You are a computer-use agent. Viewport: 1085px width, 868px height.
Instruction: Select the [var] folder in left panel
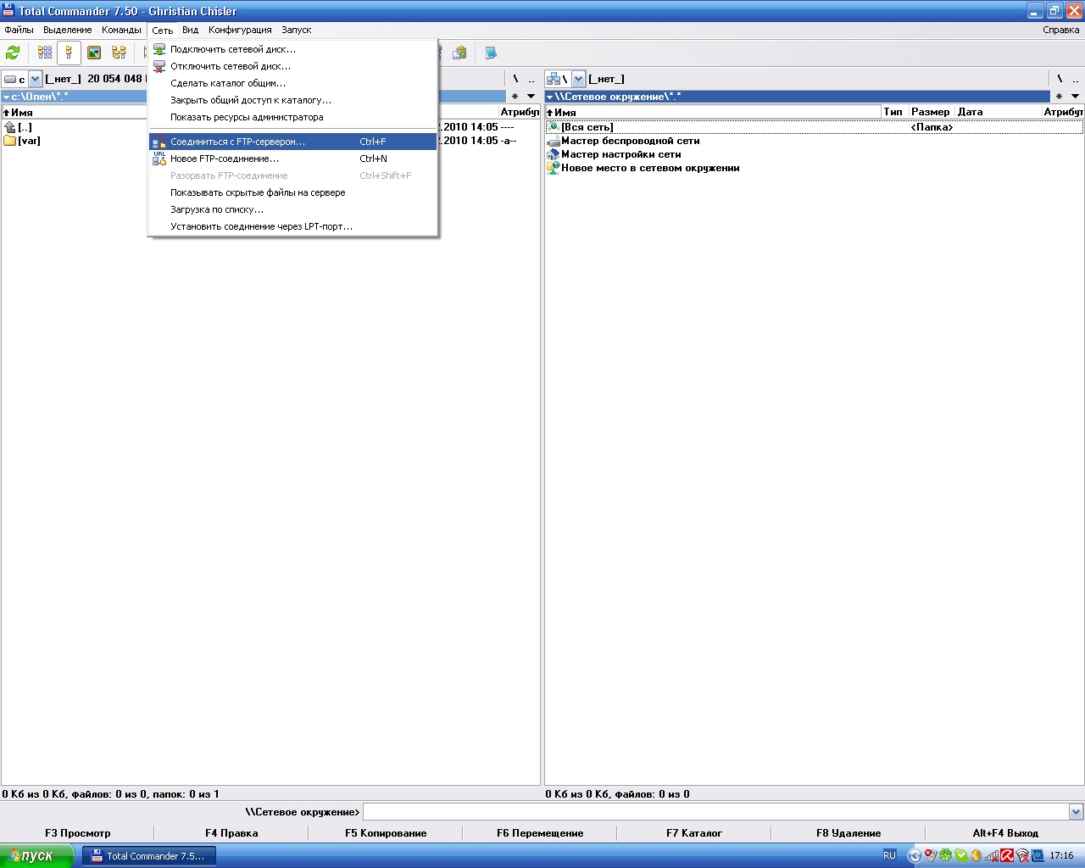coord(22,141)
